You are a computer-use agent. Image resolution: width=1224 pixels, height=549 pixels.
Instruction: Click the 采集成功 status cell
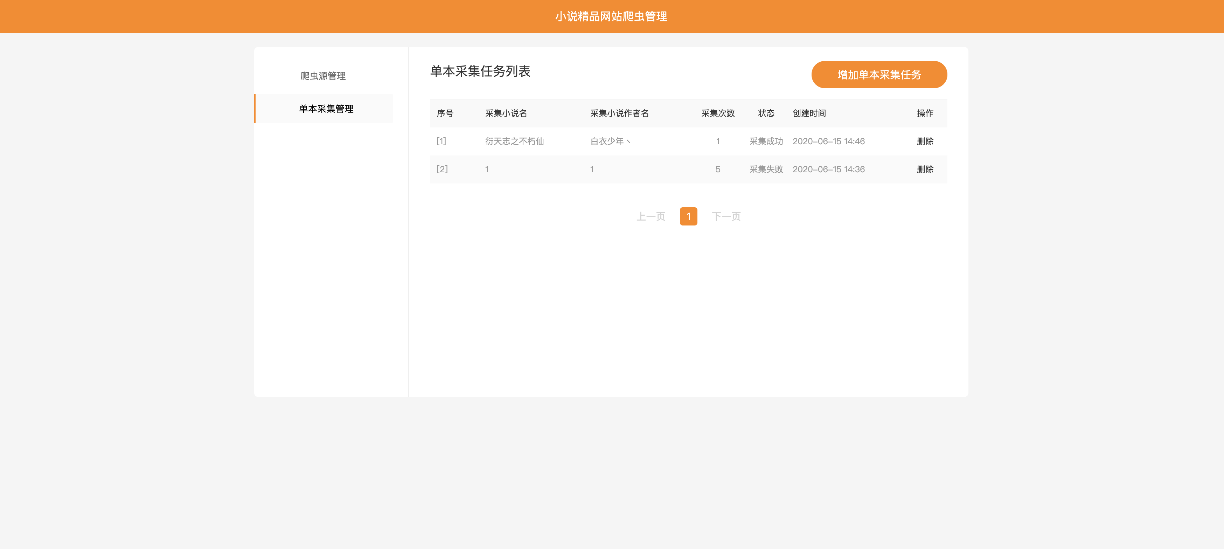[766, 141]
